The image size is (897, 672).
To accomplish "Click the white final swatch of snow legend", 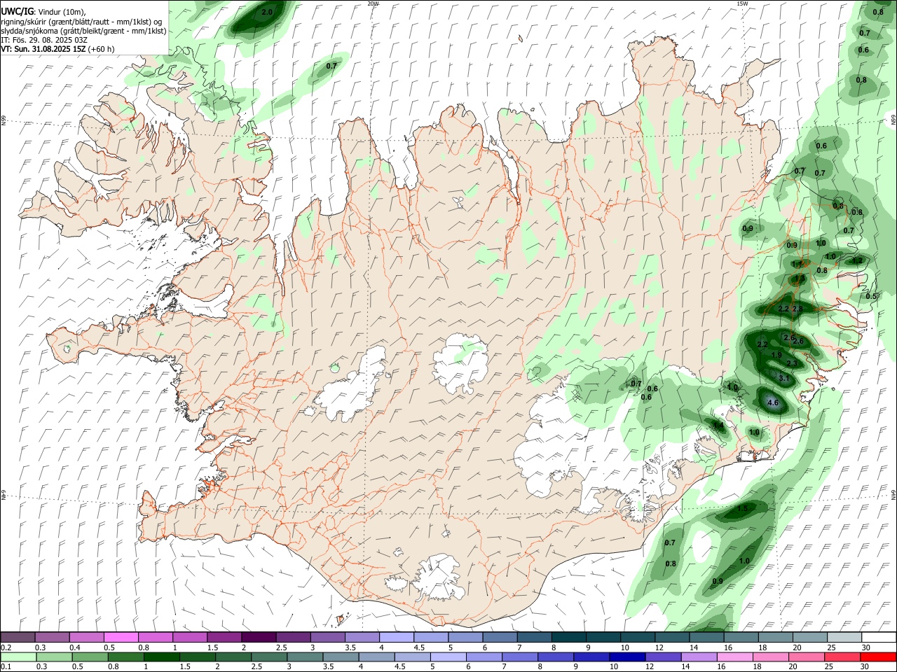I will coord(878,637).
